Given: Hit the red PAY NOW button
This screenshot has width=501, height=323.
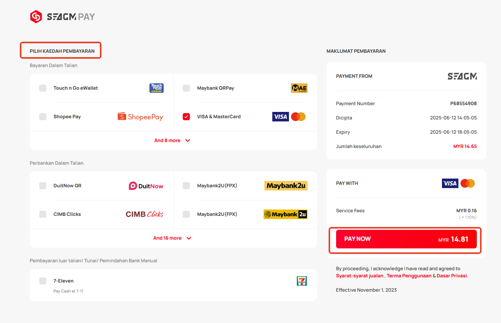Looking at the screenshot, I should (406, 239).
